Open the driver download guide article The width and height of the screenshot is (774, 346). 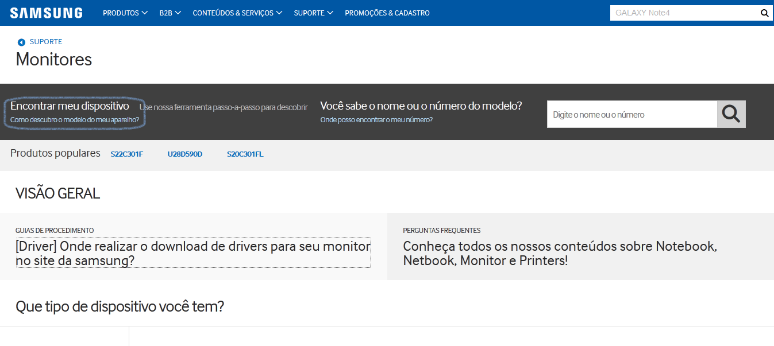(194, 253)
